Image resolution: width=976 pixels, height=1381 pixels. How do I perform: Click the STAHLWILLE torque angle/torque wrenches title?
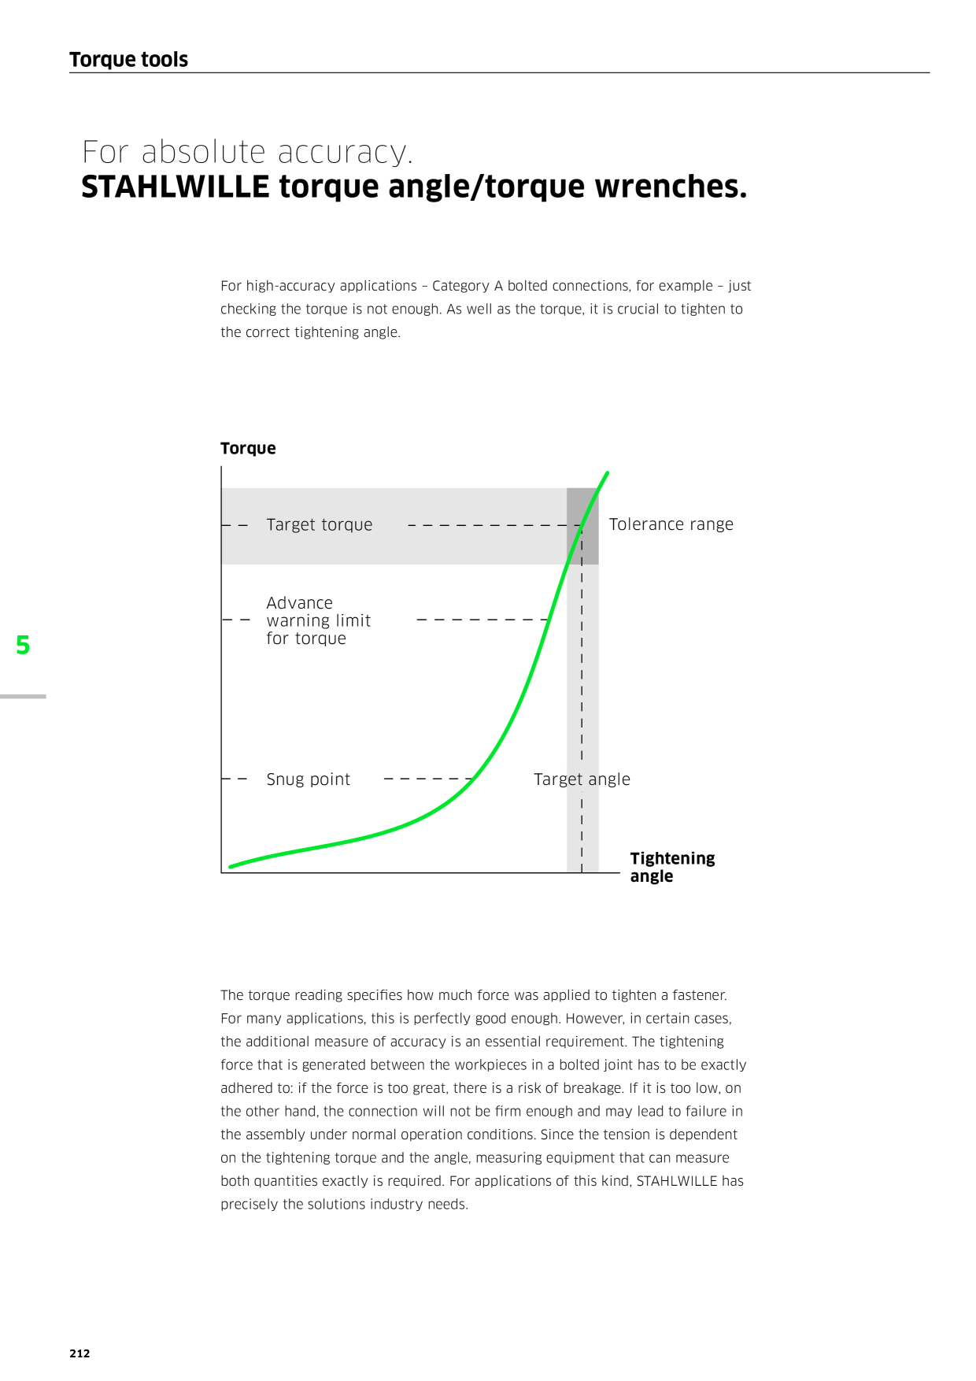pos(414,187)
